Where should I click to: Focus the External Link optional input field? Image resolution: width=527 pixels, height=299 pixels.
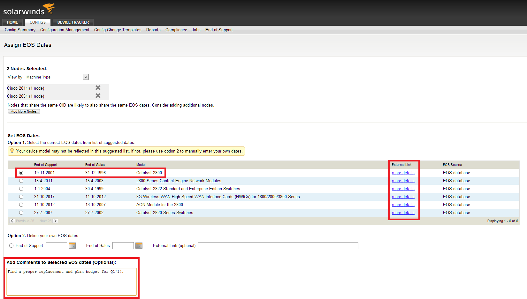[278, 245]
